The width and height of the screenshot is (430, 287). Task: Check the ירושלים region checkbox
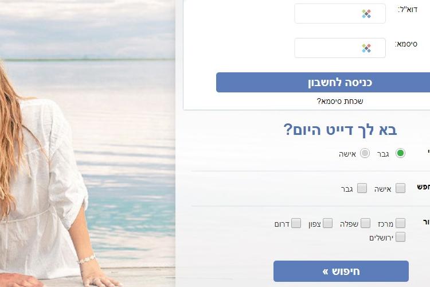(x=400, y=236)
